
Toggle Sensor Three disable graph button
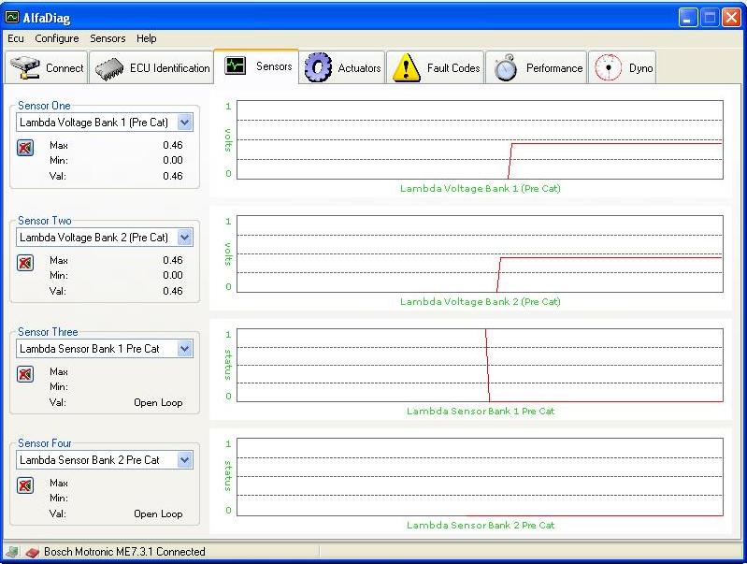coord(25,374)
